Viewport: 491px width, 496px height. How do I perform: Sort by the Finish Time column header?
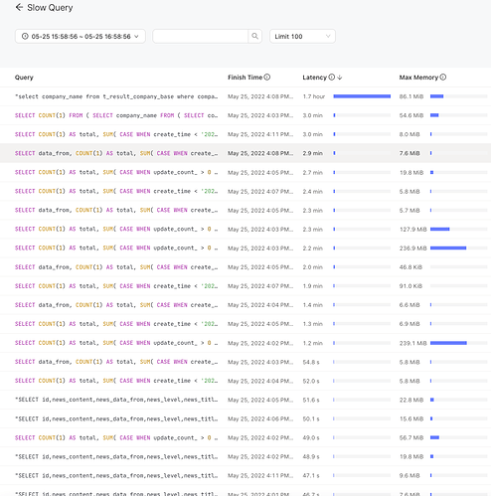point(245,78)
